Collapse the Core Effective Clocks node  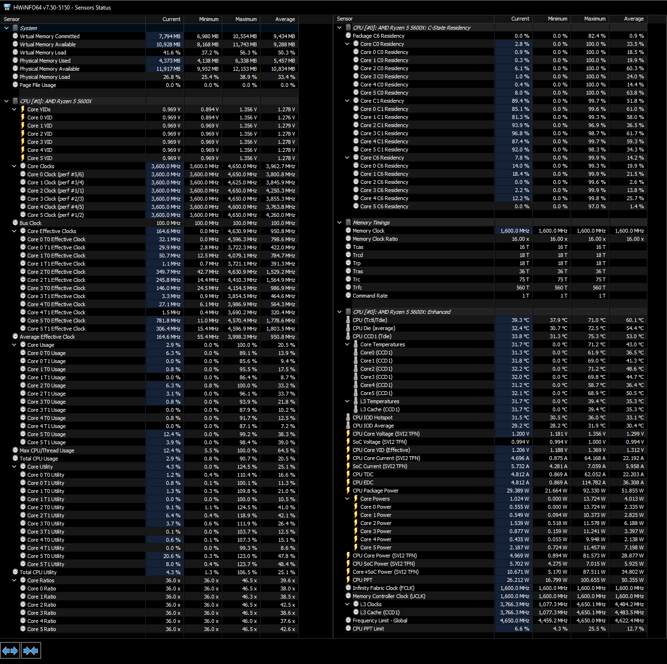(14, 231)
